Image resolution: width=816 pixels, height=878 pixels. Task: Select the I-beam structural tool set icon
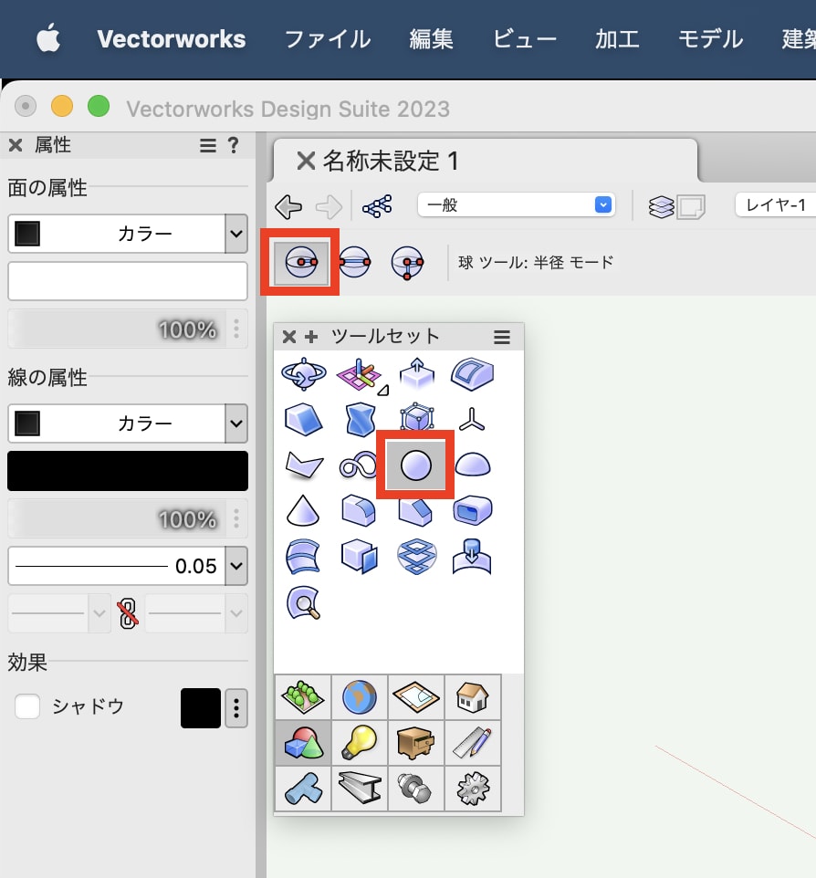coord(360,789)
